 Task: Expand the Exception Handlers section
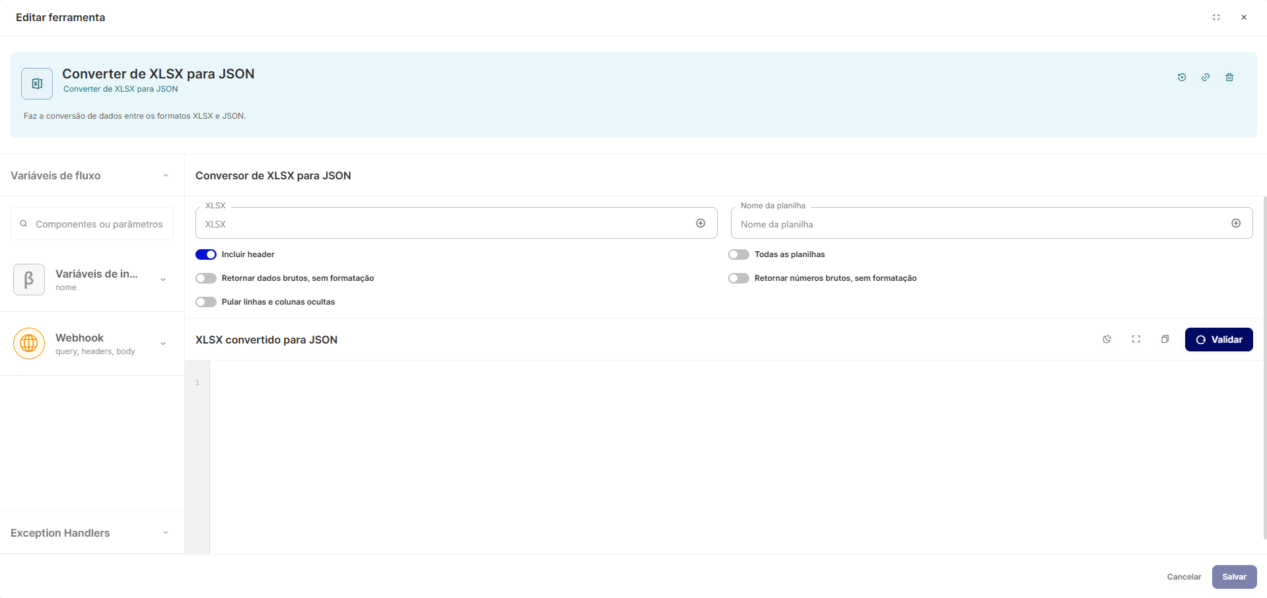[166, 533]
